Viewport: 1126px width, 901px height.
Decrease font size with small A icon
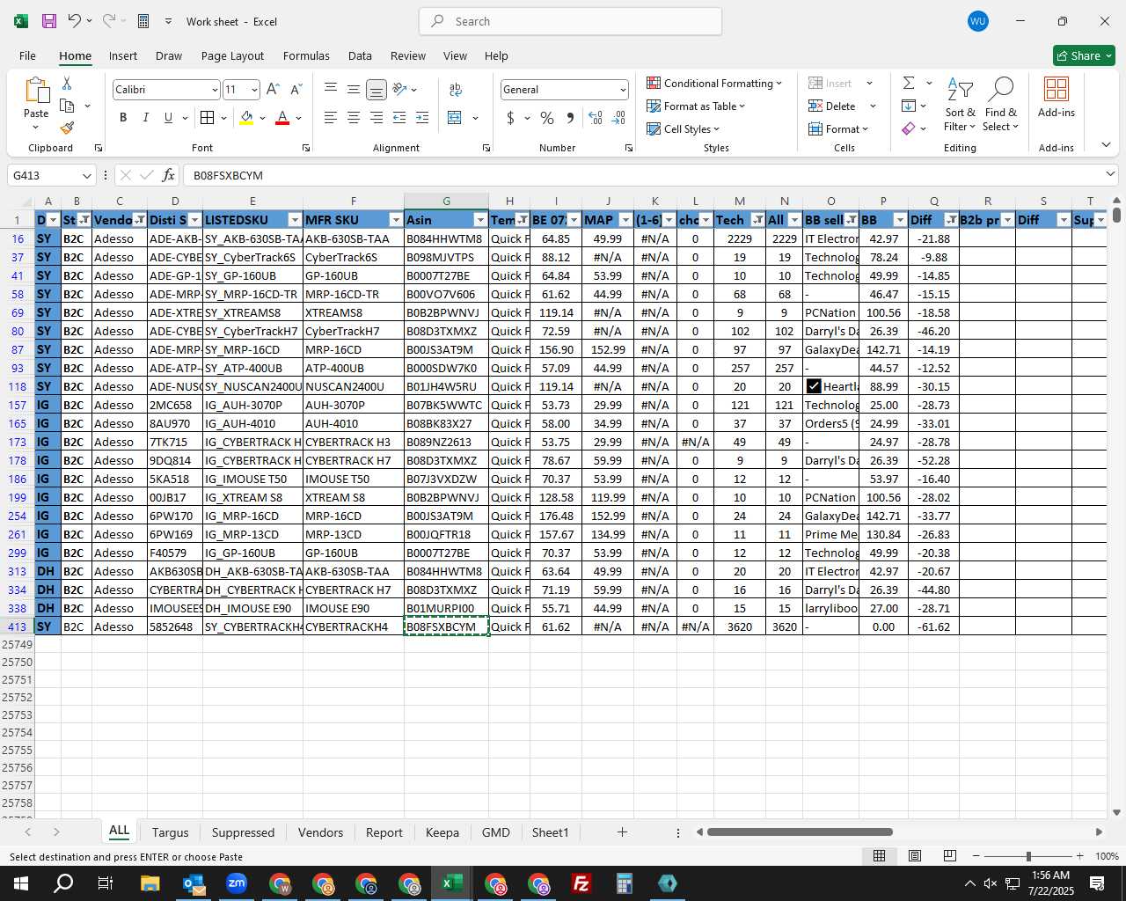[x=296, y=90]
